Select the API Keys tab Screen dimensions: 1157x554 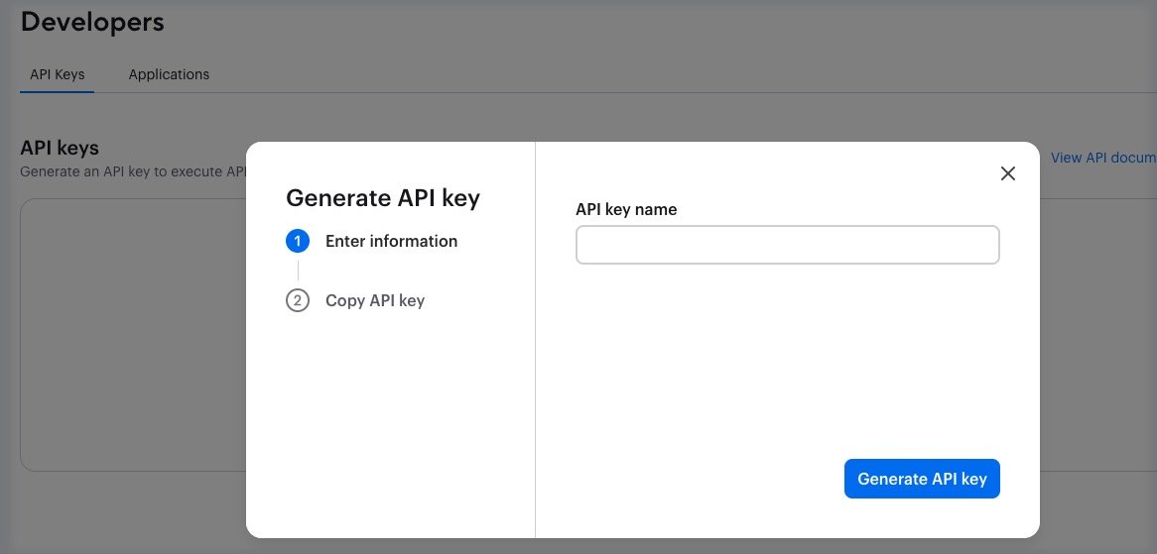click(57, 74)
